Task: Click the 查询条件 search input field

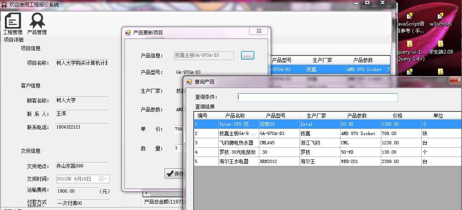Action: pyautogui.click(x=317, y=97)
